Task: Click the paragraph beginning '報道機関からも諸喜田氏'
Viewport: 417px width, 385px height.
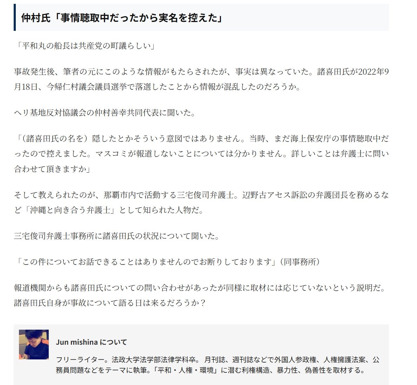Action: coord(200,295)
